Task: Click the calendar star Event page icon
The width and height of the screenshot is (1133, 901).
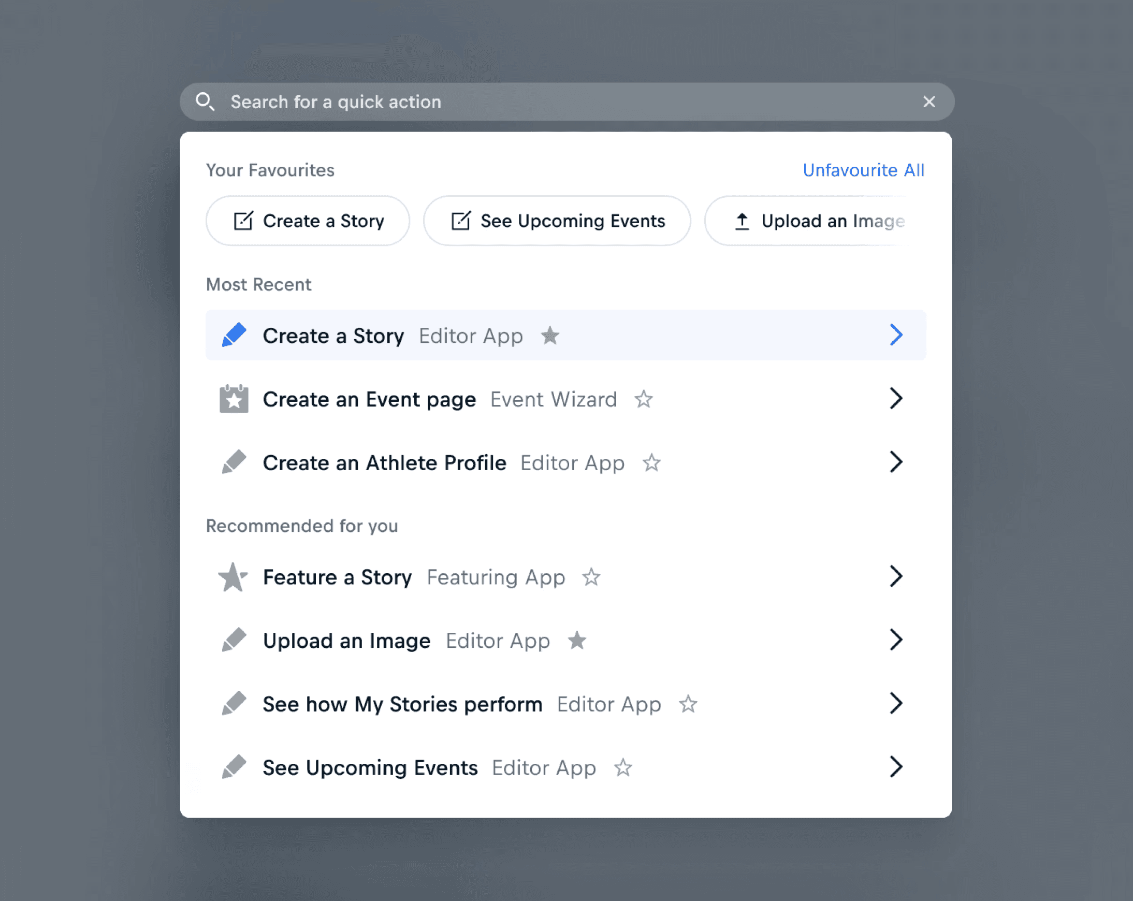Action: (x=234, y=399)
